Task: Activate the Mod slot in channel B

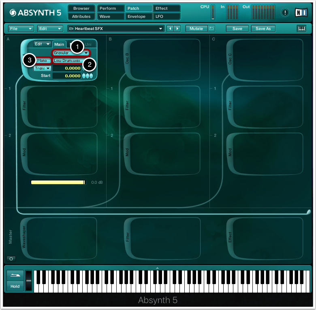Action: coord(162,154)
